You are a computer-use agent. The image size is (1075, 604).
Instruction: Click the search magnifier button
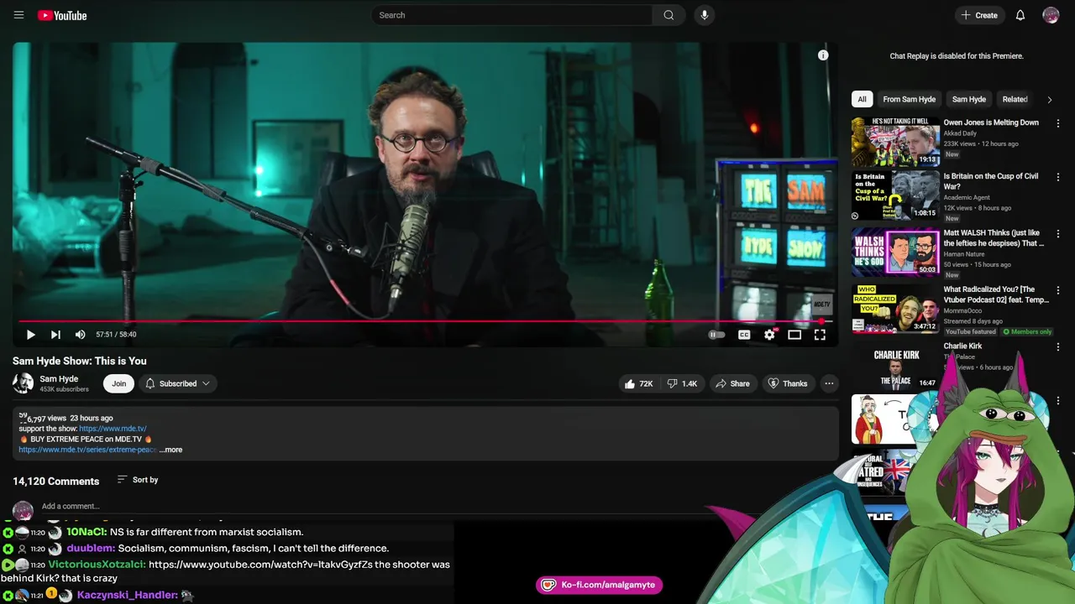coord(669,15)
